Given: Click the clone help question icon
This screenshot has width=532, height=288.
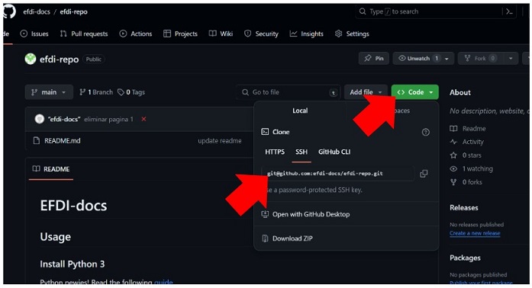Looking at the screenshot, I should [x=425, y=132].
